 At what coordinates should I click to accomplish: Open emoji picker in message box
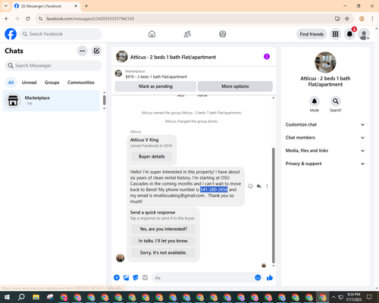[258, 278]
